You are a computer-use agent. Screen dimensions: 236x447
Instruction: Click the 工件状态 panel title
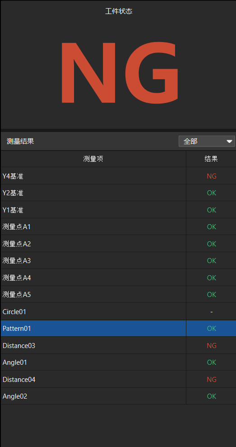[119, 11]
